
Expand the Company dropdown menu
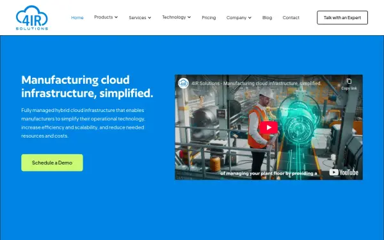pos(239,18)
